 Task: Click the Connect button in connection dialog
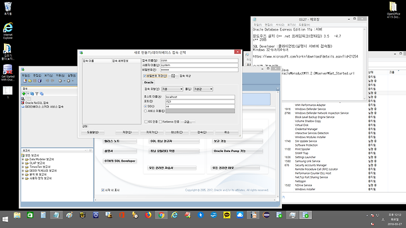point(202,132)
